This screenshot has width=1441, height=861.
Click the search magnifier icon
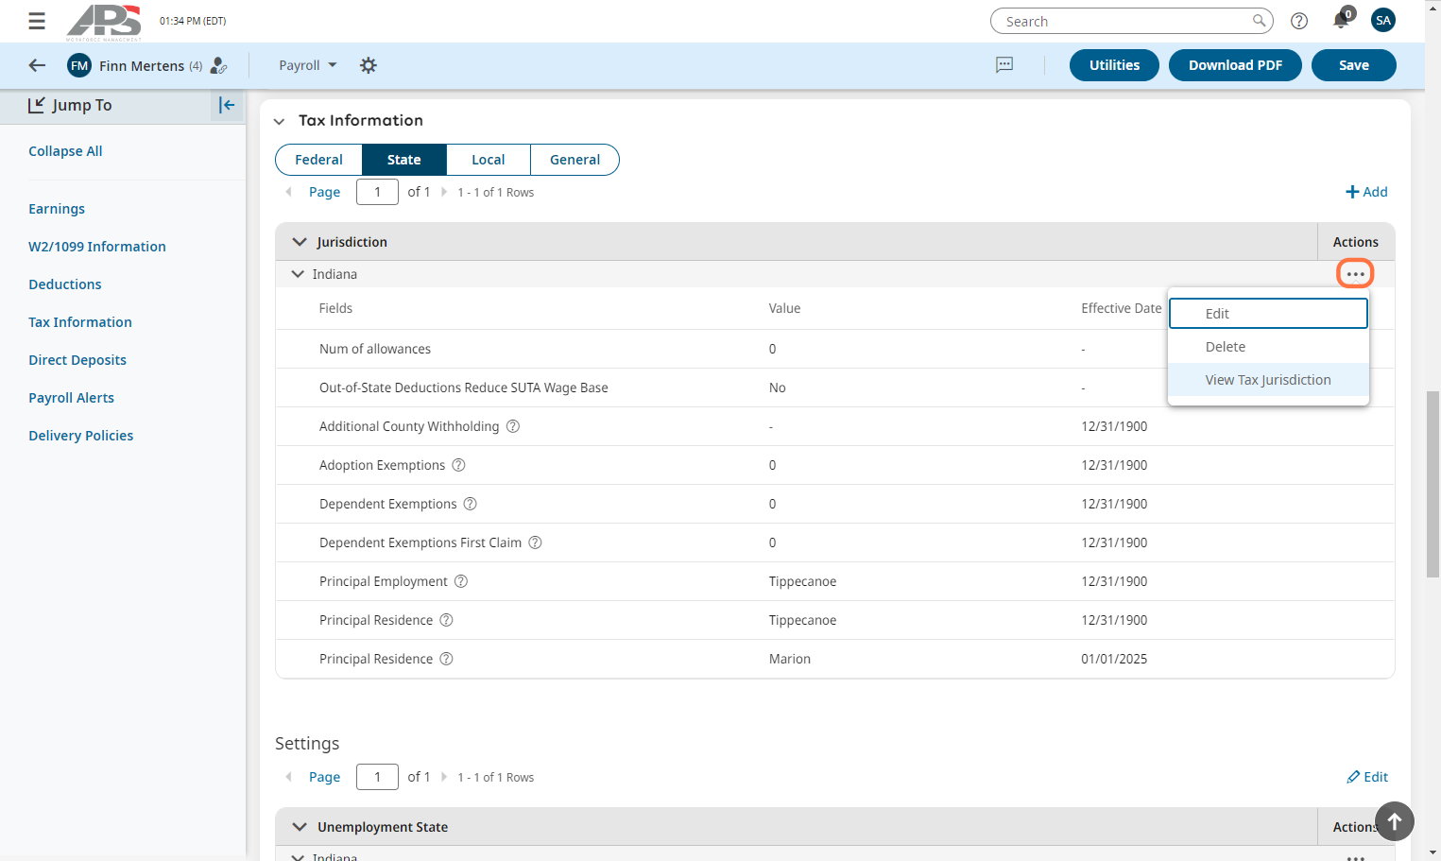(1259, 21)
